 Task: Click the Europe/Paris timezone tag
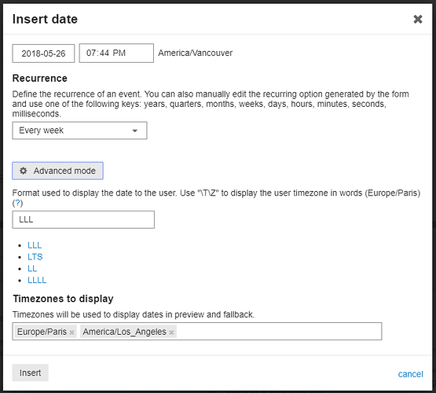(42, 332)
